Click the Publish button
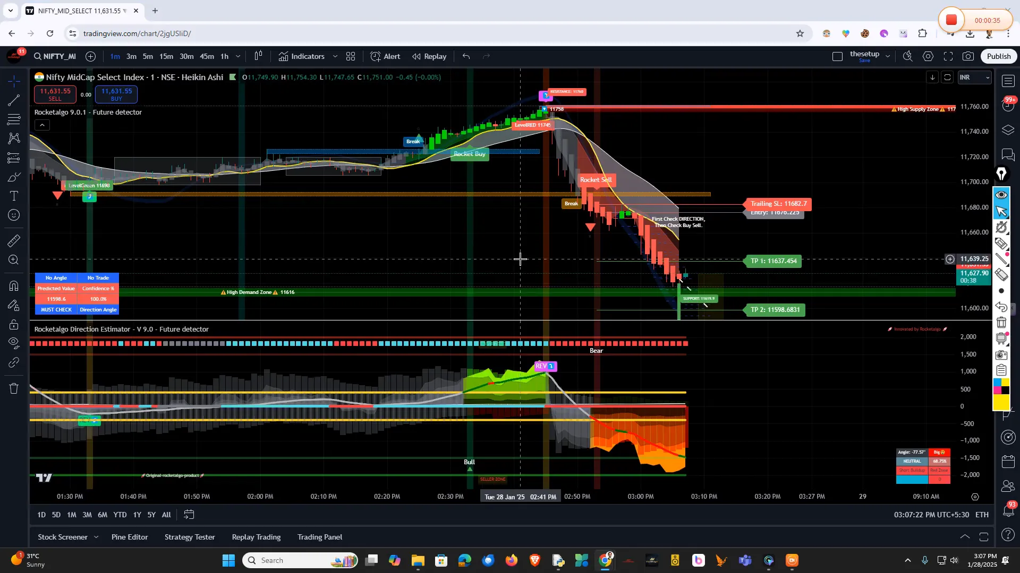Viewport: 1020px width, 573px height. pyautogui.click(x=998, y=56)
